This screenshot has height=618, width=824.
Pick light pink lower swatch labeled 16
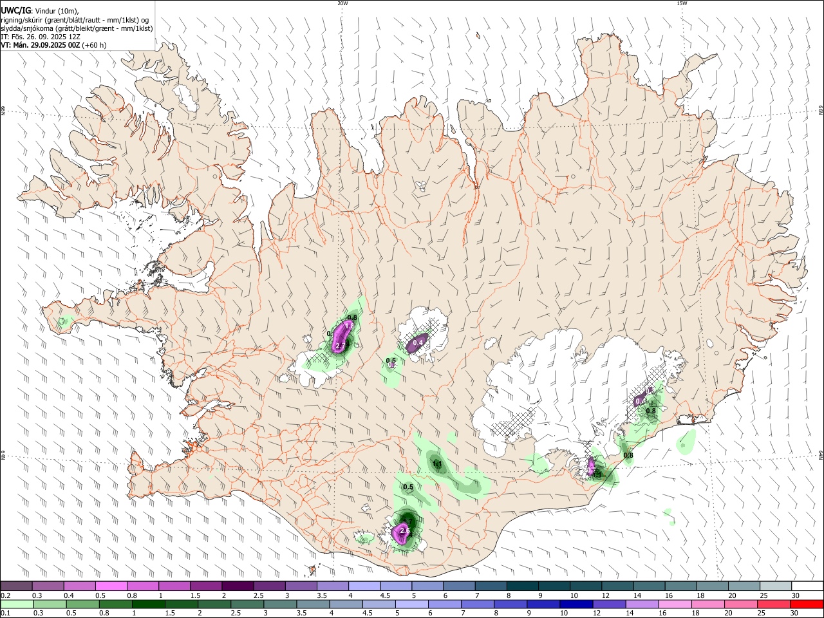click(x=675, y=604)
